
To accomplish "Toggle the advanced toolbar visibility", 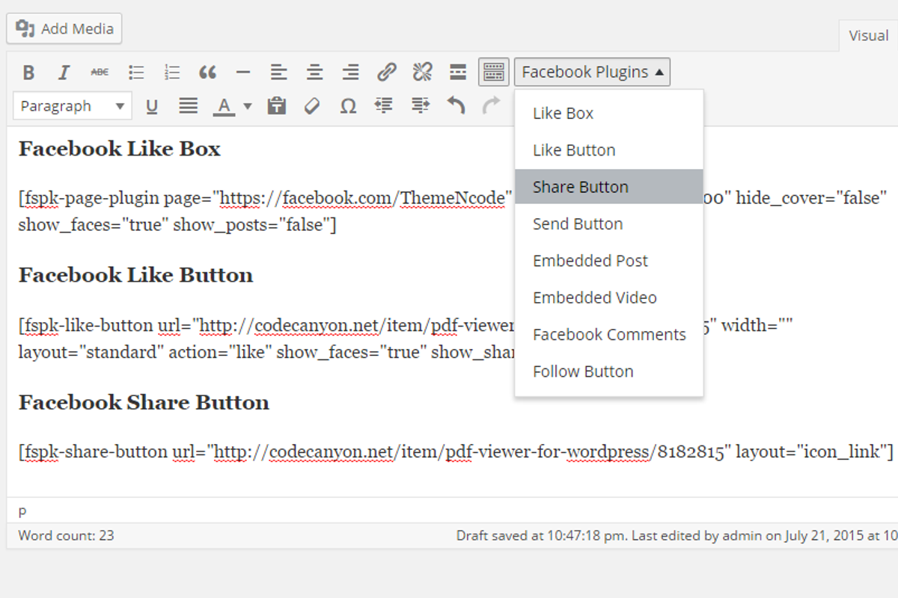I will (493, 72).
